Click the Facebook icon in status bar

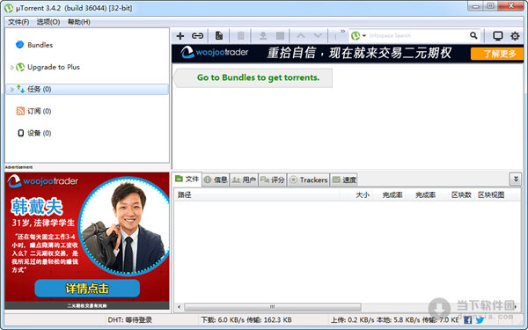point(468,320)
